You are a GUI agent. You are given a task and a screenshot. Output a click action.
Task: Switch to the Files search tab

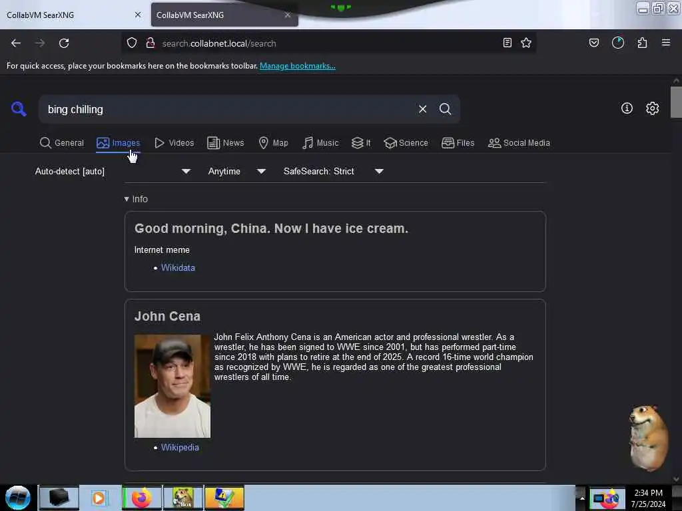tap(458, 142)
